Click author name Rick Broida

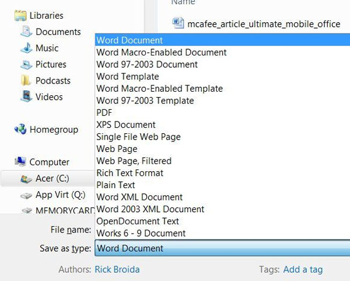(x=117, y=270)
